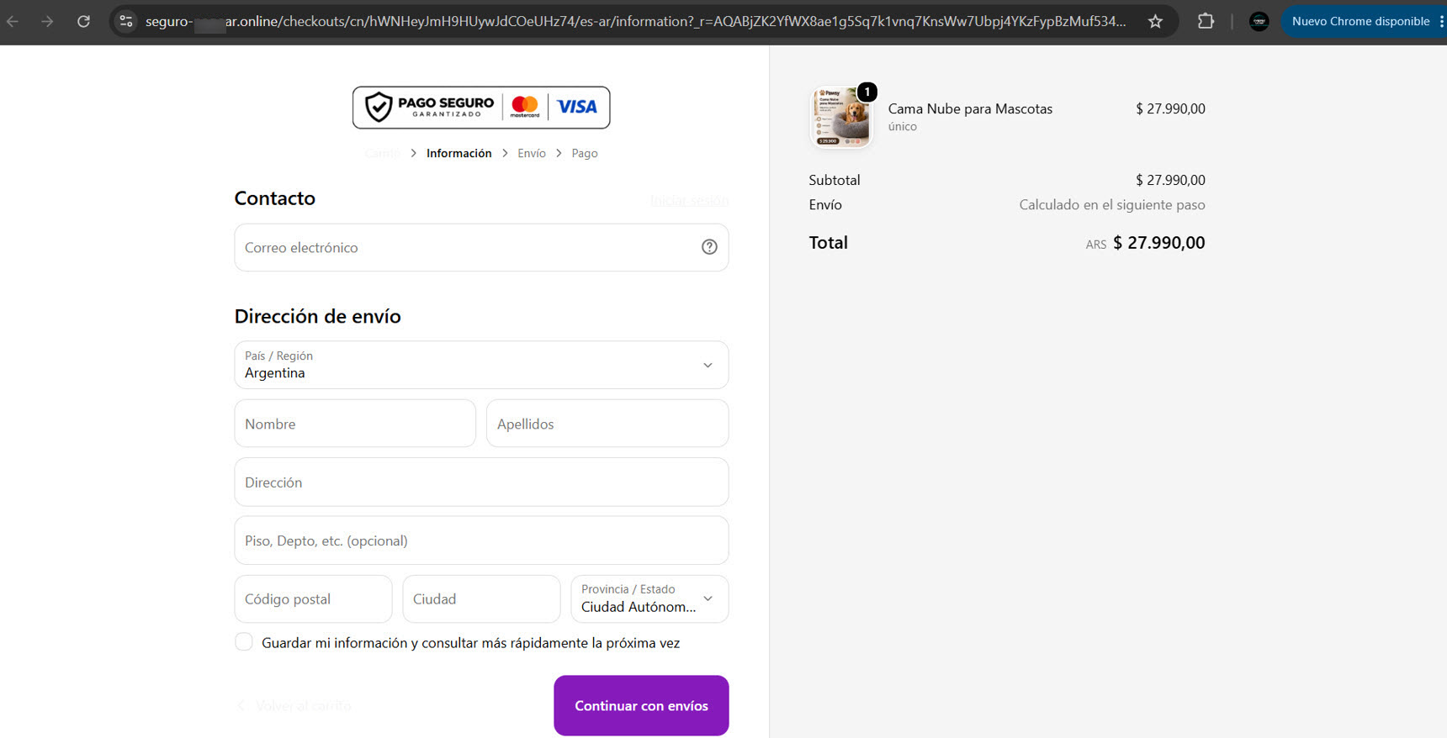Open the site information icon in address bar
The image size is (1447, 738).
(126, 21)
